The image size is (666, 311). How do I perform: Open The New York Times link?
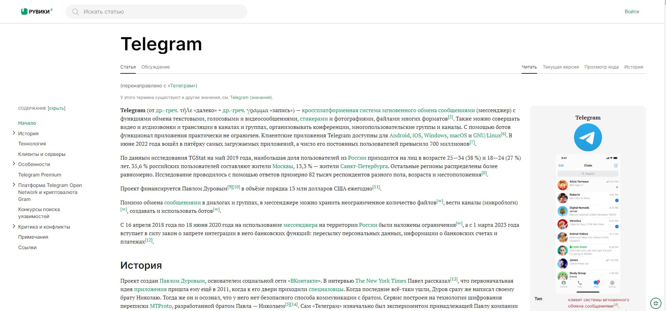[381, 281]
